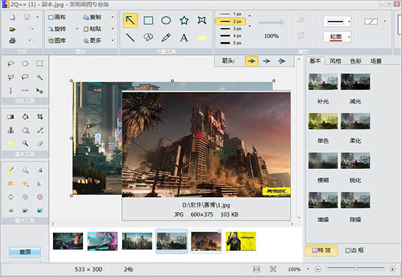Click the 更多 more button
402x277 pixels.
(x=92, y=40)
